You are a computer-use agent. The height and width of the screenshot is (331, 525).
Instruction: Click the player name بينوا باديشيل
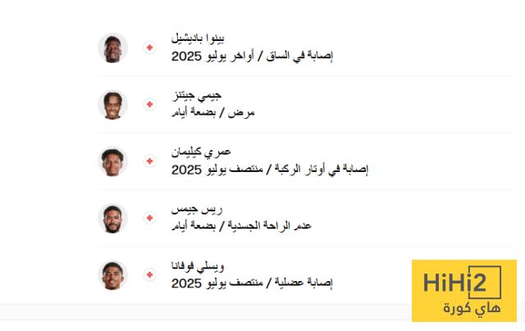(x=199, y=39)
